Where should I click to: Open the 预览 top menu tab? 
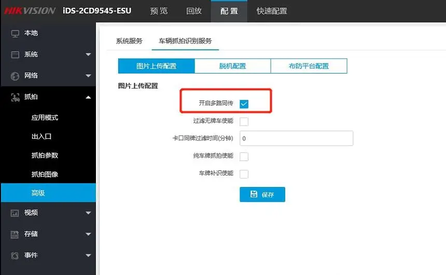pos(159,11)
